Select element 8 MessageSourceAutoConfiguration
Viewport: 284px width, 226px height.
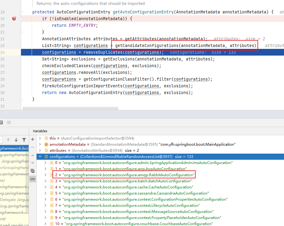tap(160, 211)
